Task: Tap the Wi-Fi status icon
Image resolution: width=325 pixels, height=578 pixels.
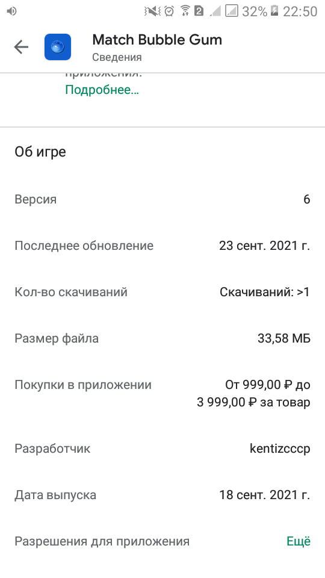Action: [x=185, y=11]
